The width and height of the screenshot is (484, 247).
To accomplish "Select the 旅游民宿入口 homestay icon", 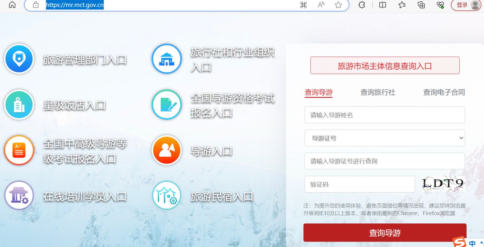I will (x=166, y=195).
